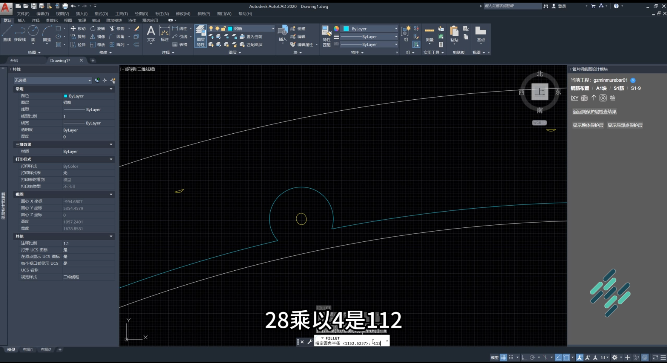Toggle hardware acceleration circle icon in status bar
The height and width of the screenshot is (363, 667).
(645, 357)
